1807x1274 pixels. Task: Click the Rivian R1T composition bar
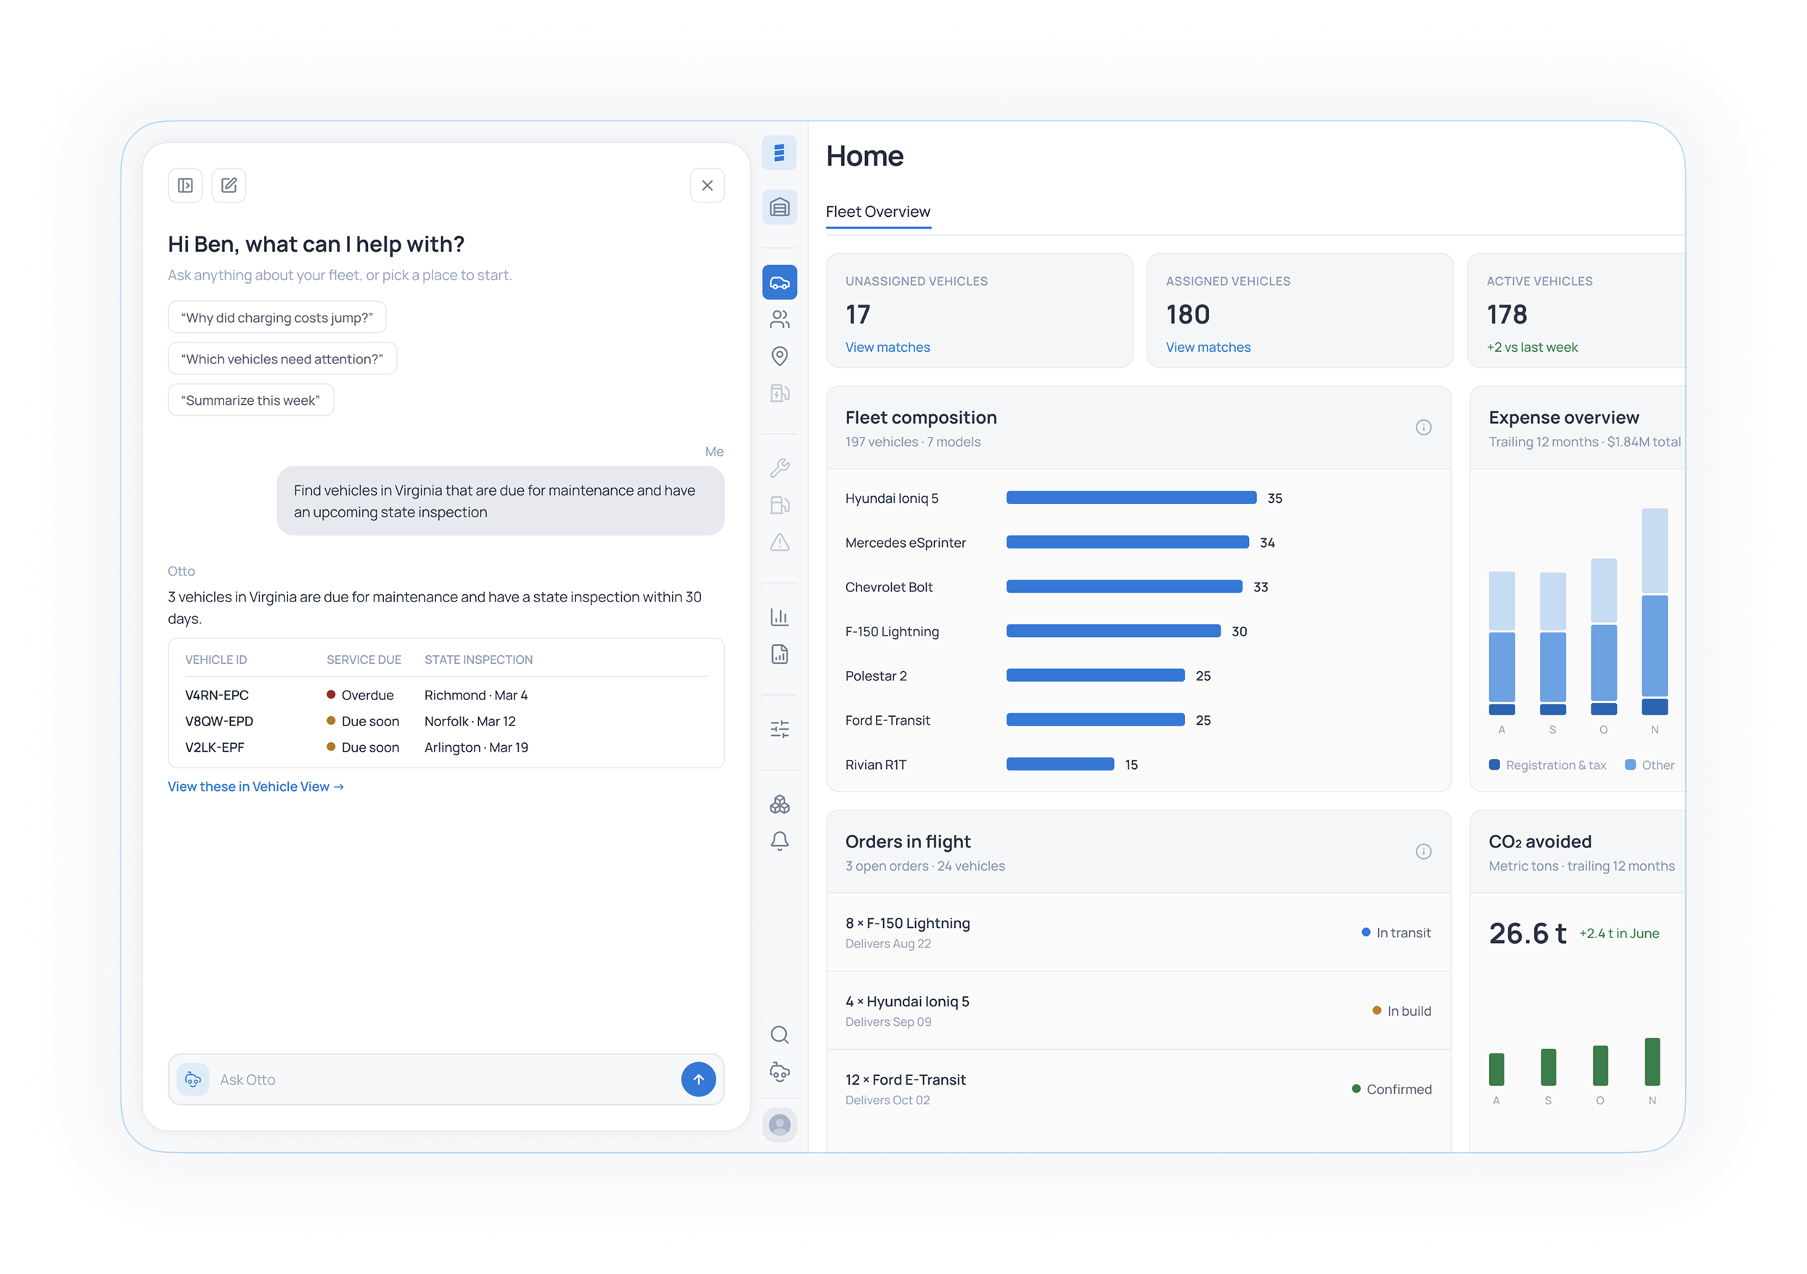point(1060,765)
